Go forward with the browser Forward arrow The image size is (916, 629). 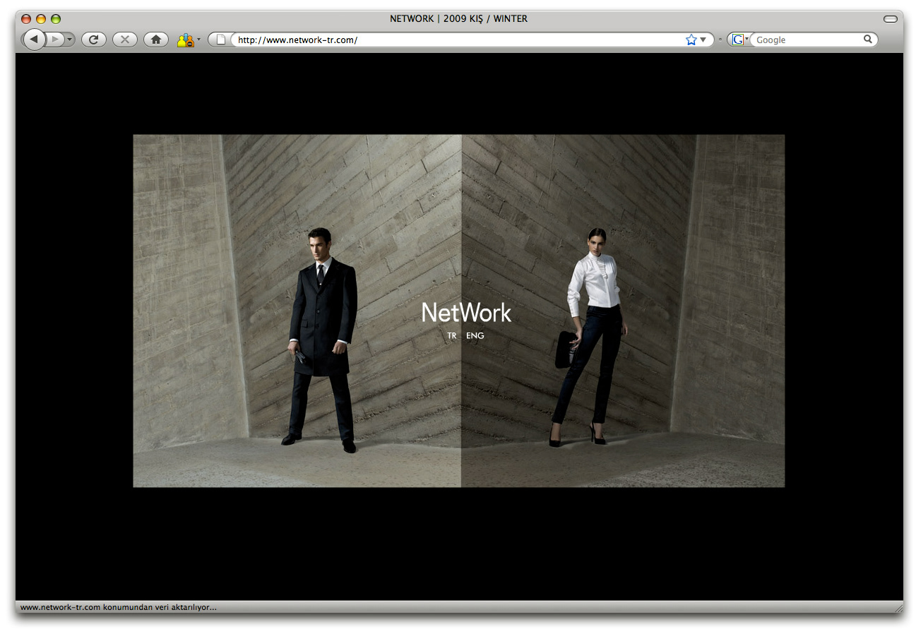coord(54,40)
